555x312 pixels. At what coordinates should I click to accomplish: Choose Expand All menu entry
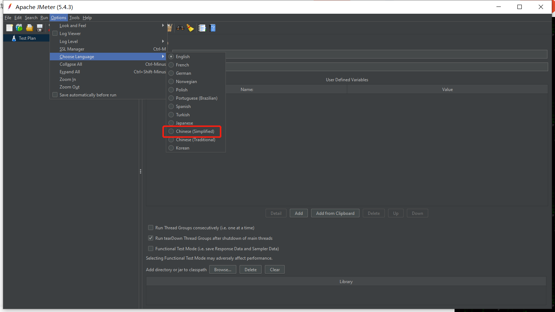(x=108, y=72)
